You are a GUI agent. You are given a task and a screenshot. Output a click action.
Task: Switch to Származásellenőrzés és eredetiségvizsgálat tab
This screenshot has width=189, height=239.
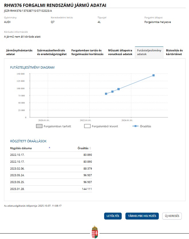52,52
